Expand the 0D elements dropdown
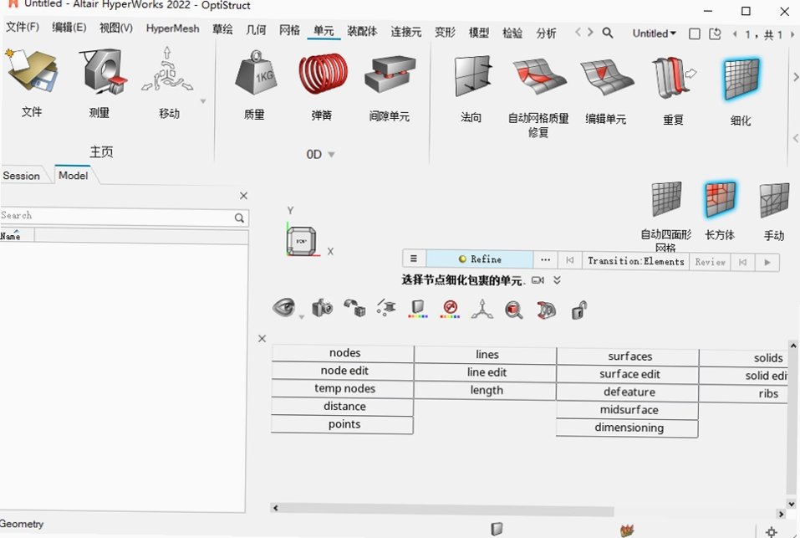This screenshot has height=538, width=800. pos(331,155)
